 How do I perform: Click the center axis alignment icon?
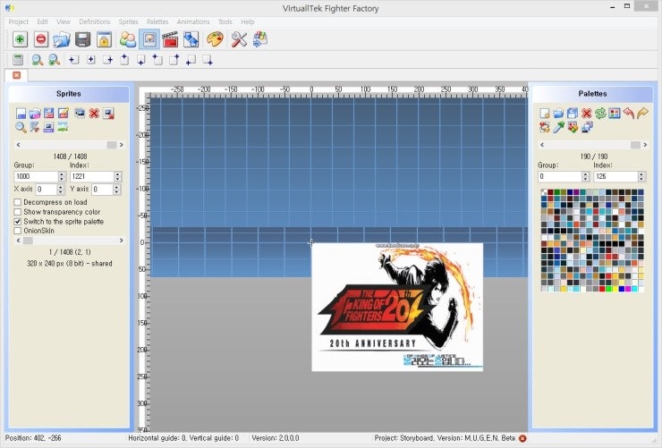click(90, 60)
